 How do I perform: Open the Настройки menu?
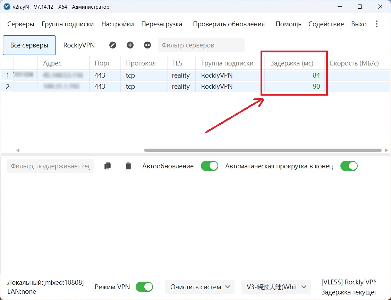118,24
